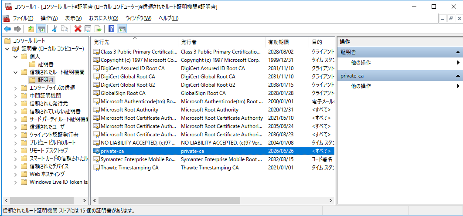Collapse the 個人 folder node

(x=16, y=56)
